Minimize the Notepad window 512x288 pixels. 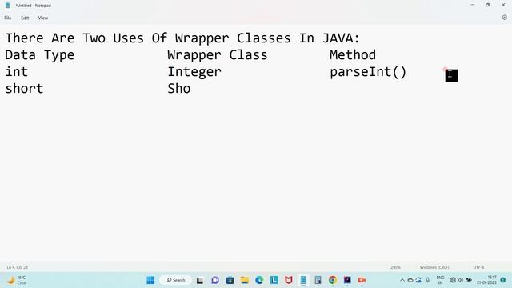click(x=472, y=6)
